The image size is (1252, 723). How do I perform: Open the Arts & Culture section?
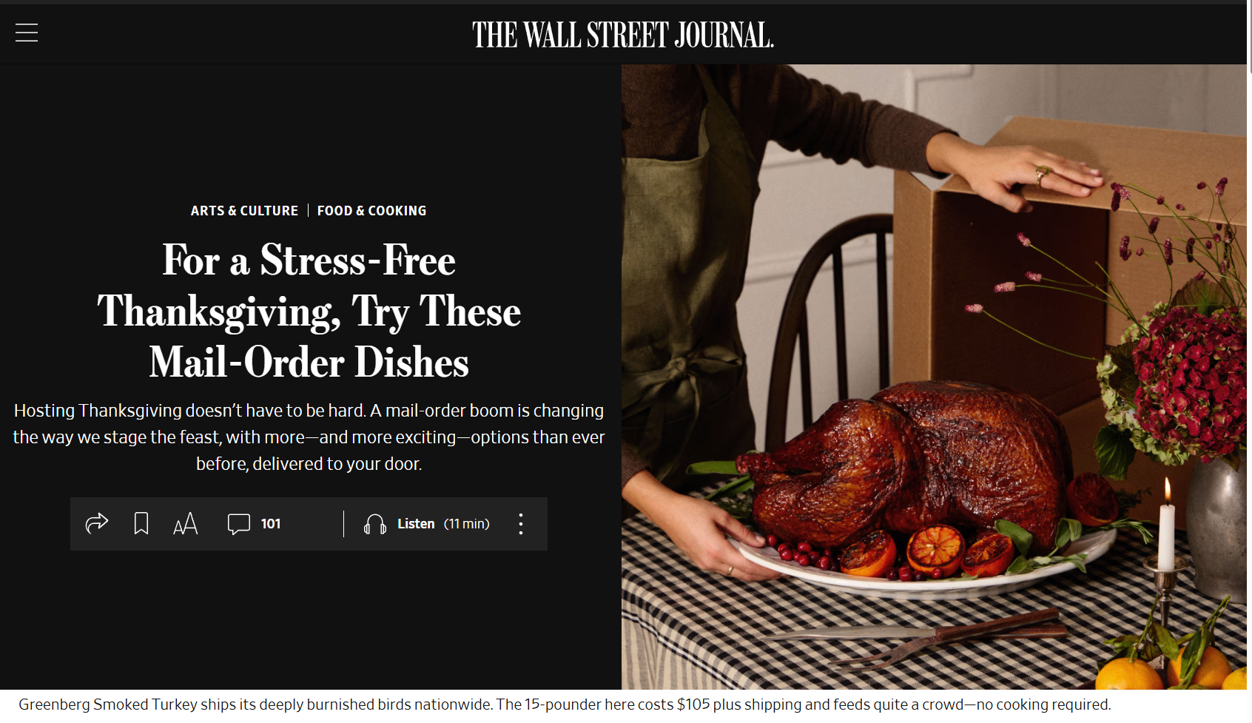coord(244,211)
